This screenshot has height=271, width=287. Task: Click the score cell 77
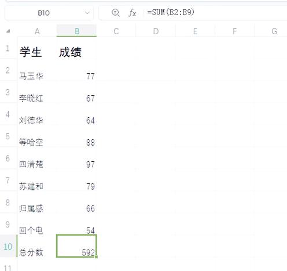(x=76, y=70)
